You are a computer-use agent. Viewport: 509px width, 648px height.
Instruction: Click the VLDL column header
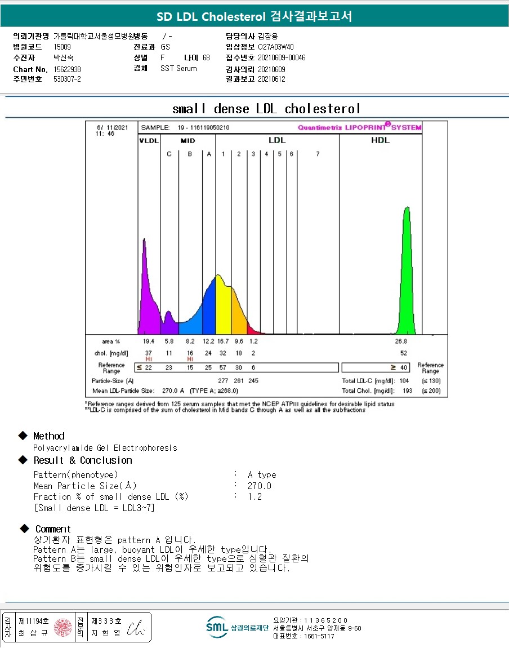tap(149, 140)
